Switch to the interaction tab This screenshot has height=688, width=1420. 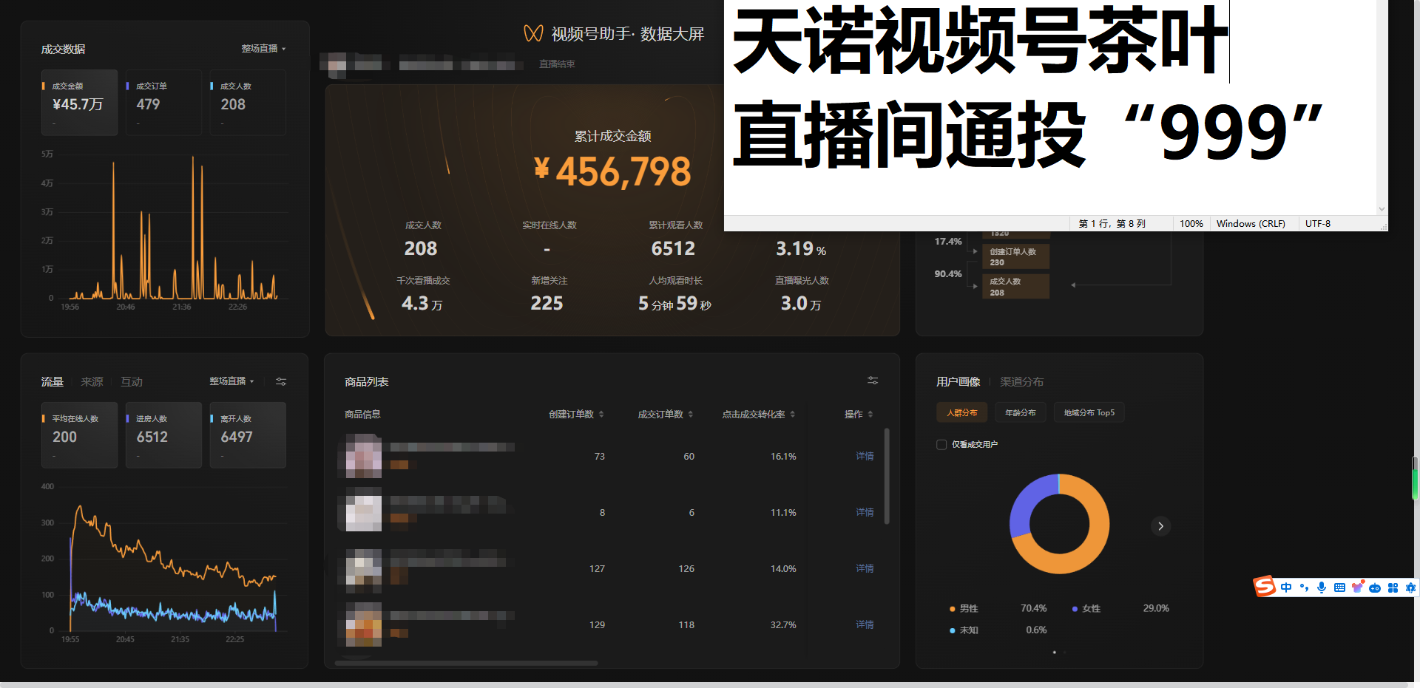132,382
